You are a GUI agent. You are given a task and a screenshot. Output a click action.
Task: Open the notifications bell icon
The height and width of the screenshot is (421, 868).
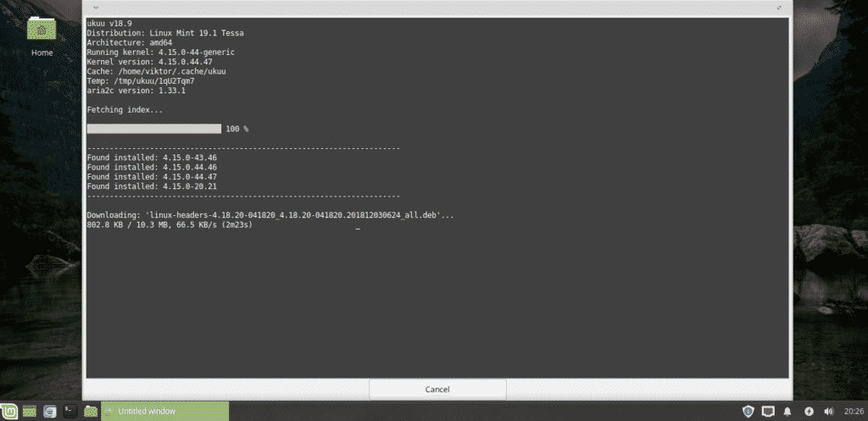tap(787, 411)
